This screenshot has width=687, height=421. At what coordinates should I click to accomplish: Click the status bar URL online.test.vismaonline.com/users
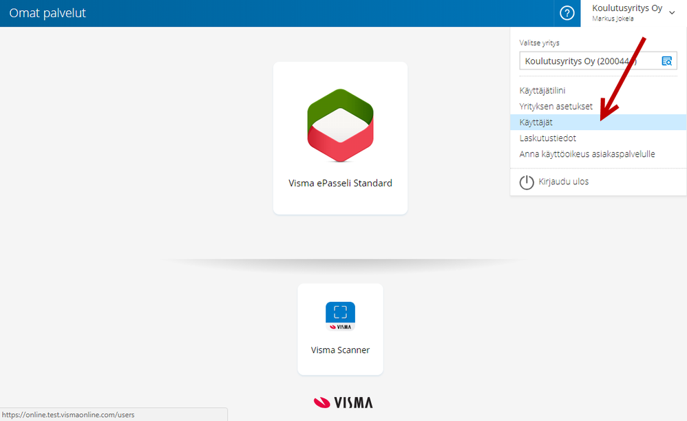(x=68, y=415)
